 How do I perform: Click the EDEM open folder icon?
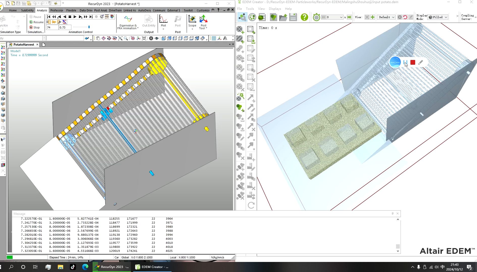pos(283,17)
